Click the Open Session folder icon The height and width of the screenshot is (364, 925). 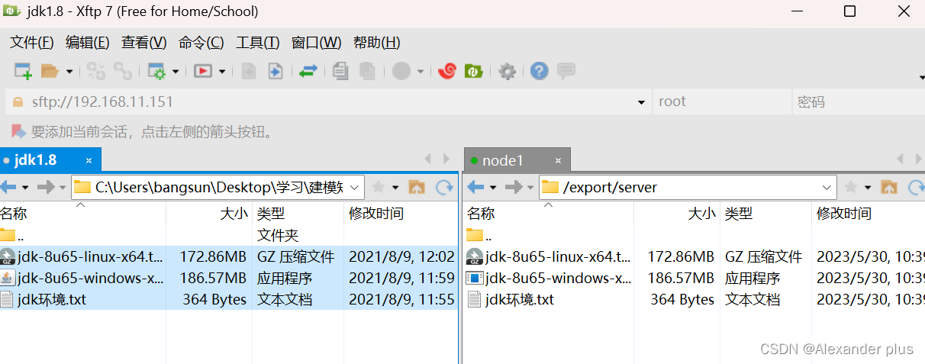[50, 71]
